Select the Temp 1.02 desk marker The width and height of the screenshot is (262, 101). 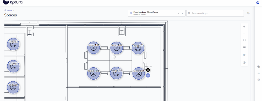(x=117, y=48)
